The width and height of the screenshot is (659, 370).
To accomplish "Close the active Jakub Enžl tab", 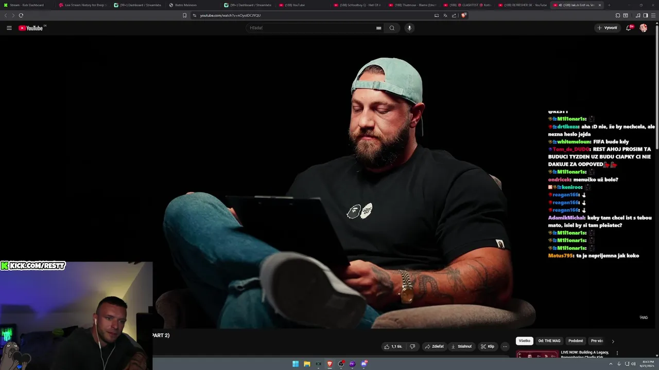I will click(x=599, y=5).
